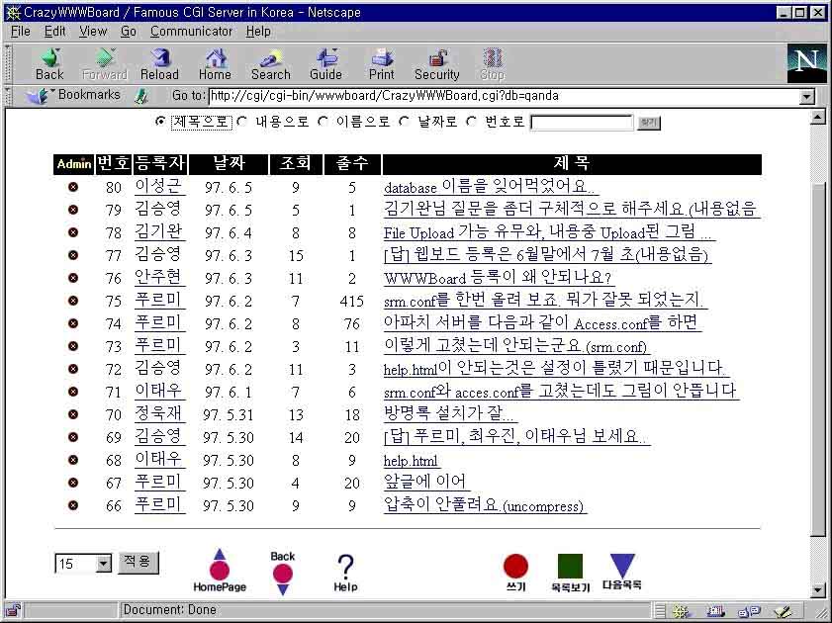
Task: Click the Reload toolbar icon
Action: pos(159,64)
